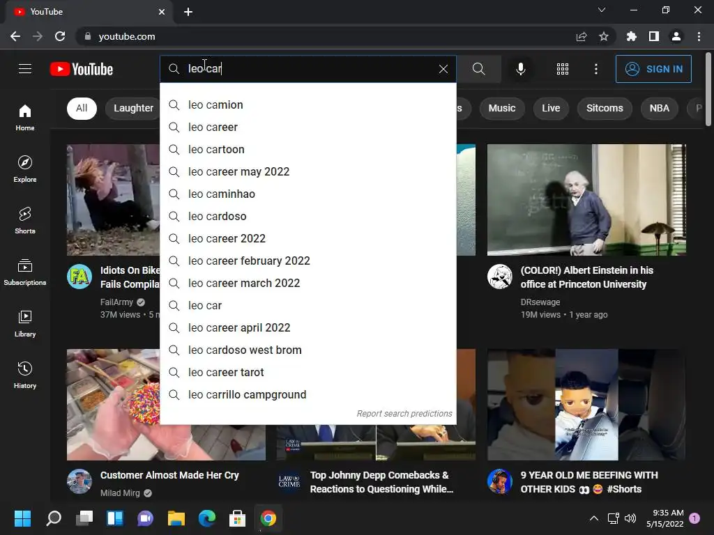Open Milad Mirg channel link

click(x=120, y=493)
